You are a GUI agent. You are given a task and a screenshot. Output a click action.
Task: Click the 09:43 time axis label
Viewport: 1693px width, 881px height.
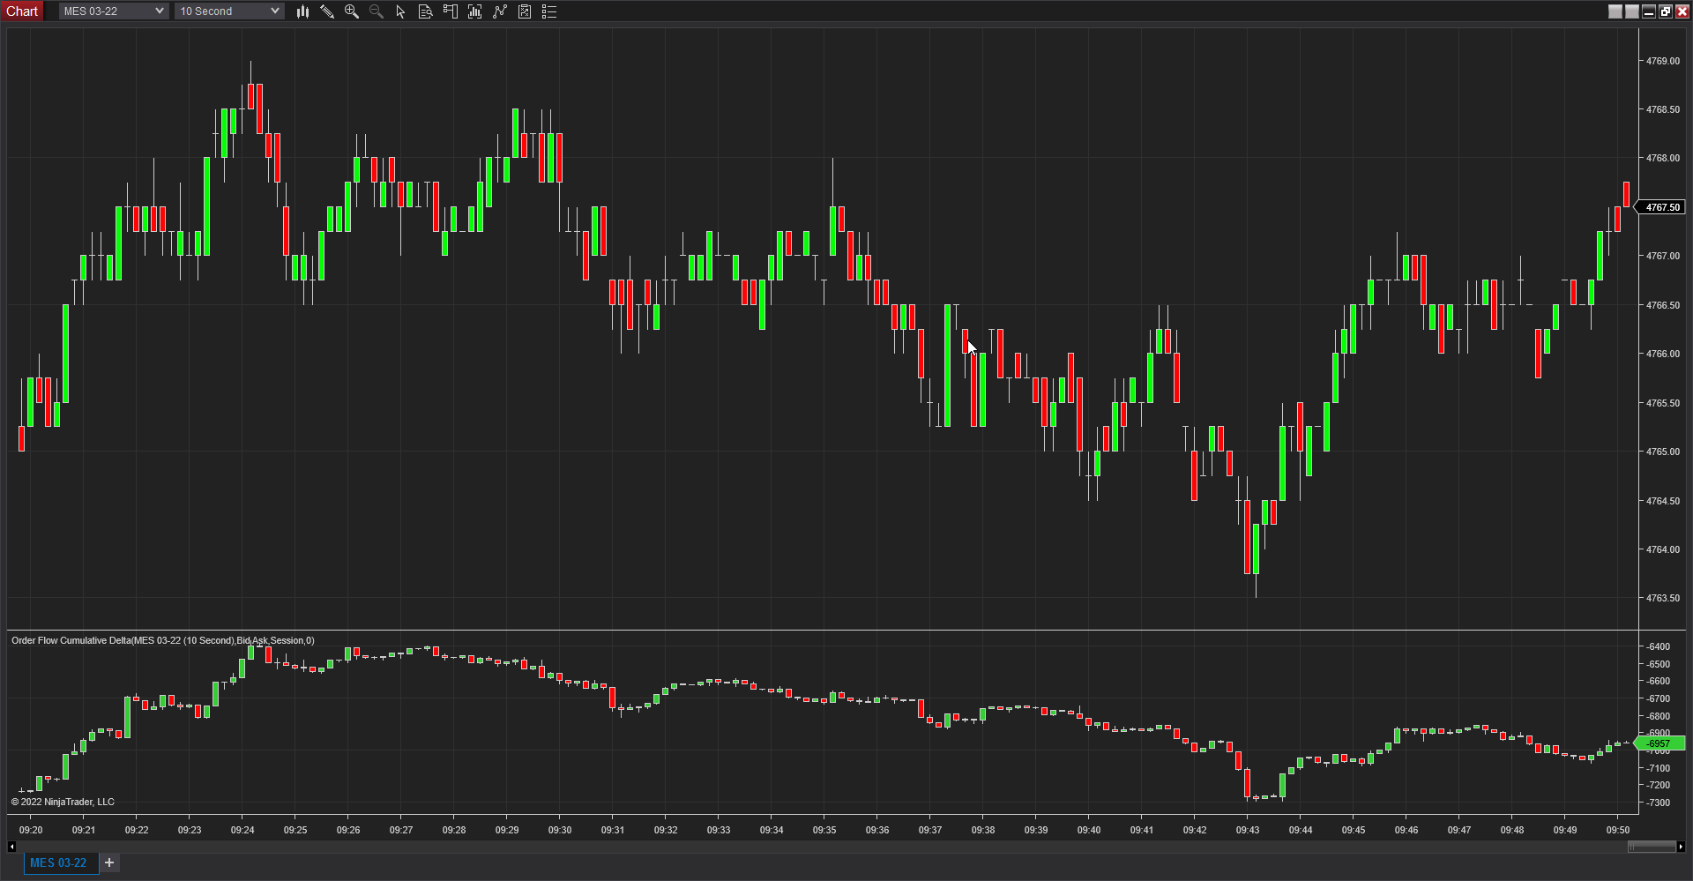[1248, 830]
